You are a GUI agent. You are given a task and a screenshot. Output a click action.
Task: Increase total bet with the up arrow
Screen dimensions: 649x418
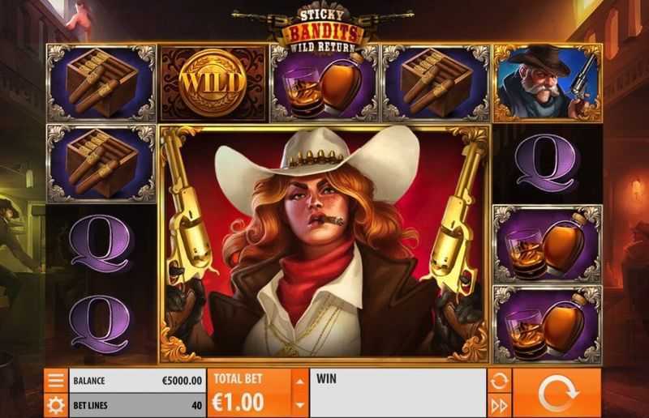point(300,381)
